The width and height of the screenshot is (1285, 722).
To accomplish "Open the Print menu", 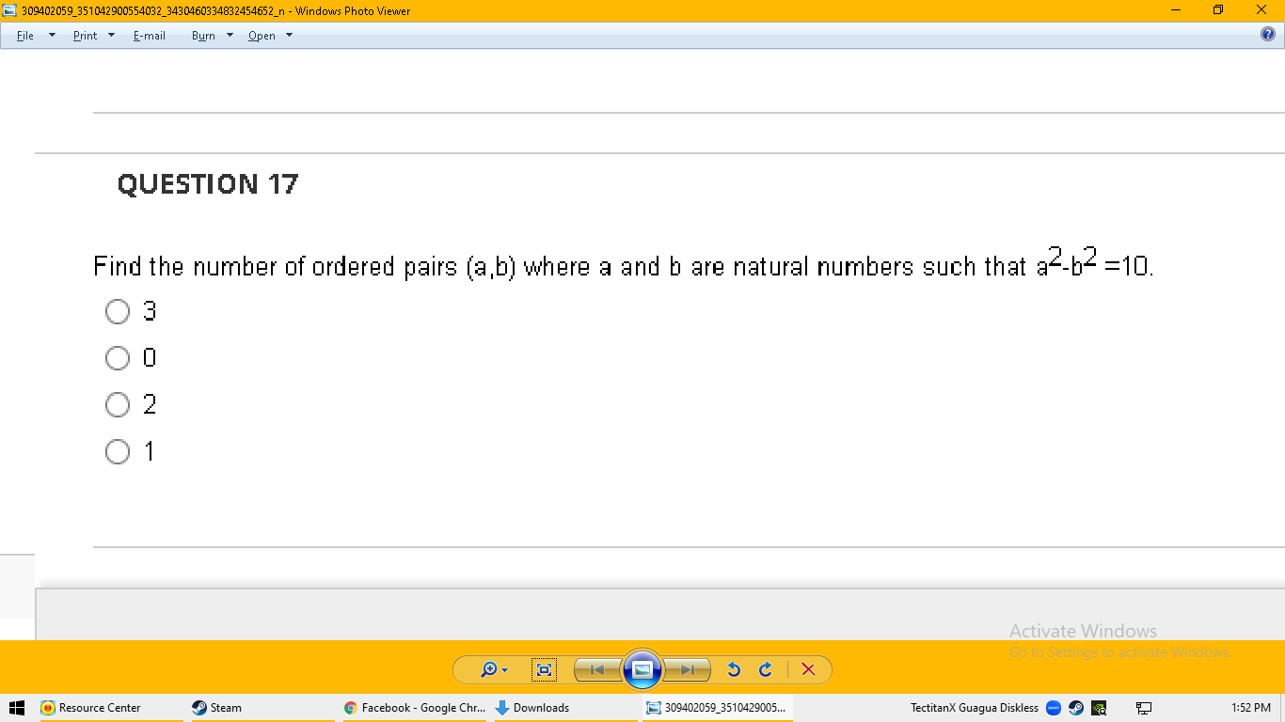I will click(85, 36).
